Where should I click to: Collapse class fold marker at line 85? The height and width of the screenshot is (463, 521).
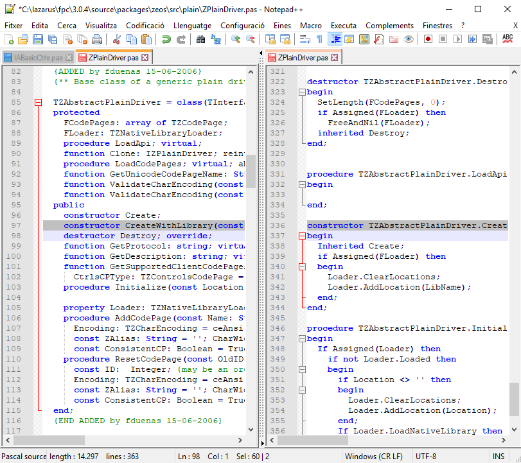(38, 102)
